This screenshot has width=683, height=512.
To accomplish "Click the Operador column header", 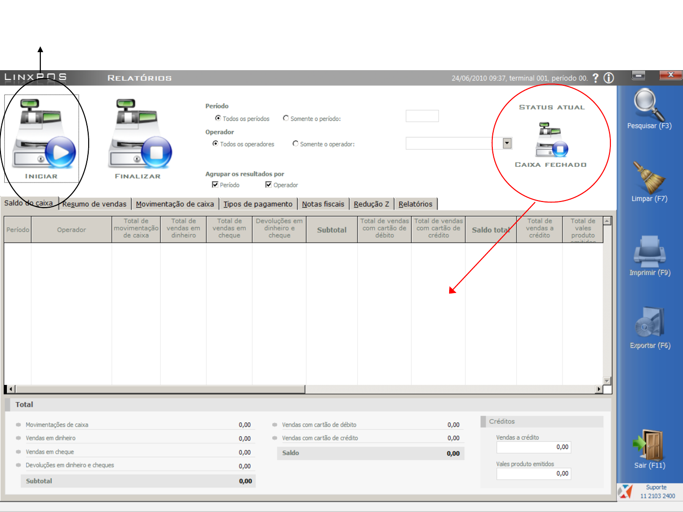I will [72, 230].
